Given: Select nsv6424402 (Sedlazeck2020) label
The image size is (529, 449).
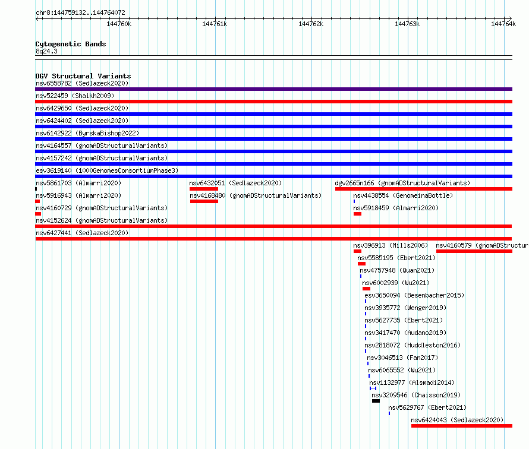Looking at the screenshot, I should point(82,121).
